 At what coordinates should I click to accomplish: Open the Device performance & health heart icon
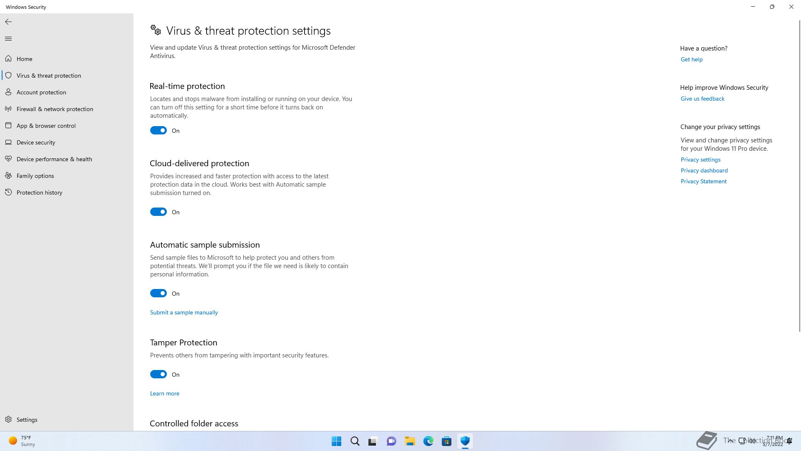tap(8, 159)
